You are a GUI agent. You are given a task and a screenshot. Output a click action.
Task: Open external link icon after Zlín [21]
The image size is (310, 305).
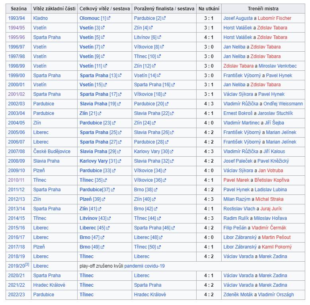click(x=99, y=113)
